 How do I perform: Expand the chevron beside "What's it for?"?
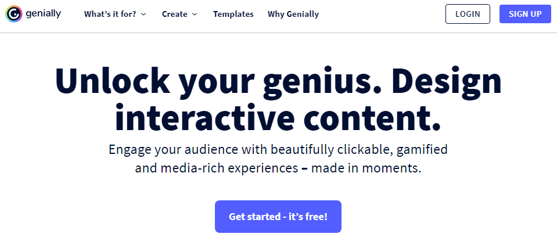(143, 15)
